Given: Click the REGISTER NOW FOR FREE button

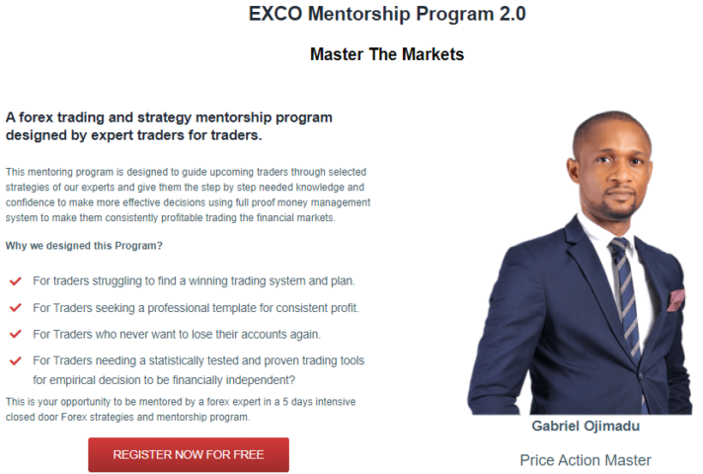Looking at the screenshot, I should (x=189, y=454).
